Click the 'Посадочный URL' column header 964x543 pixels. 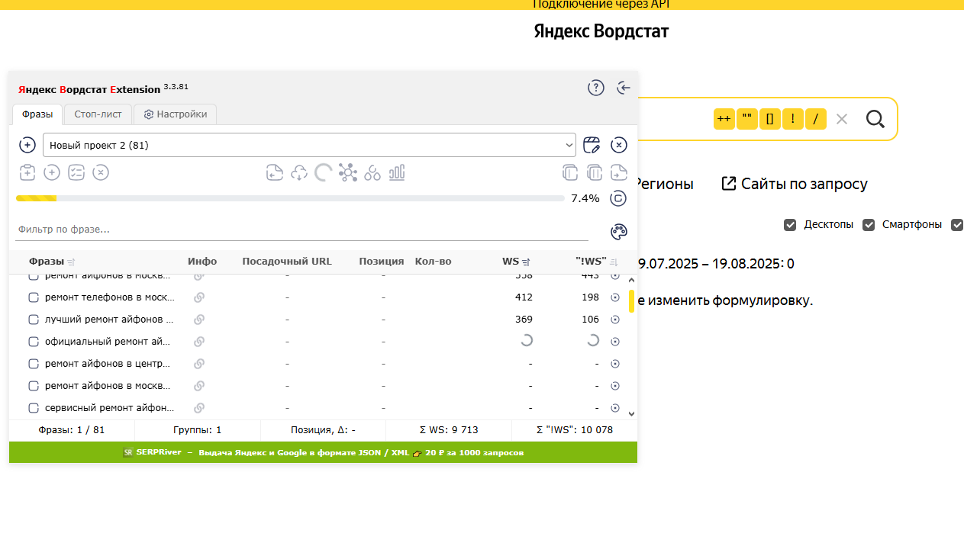[x=287, y=262]
